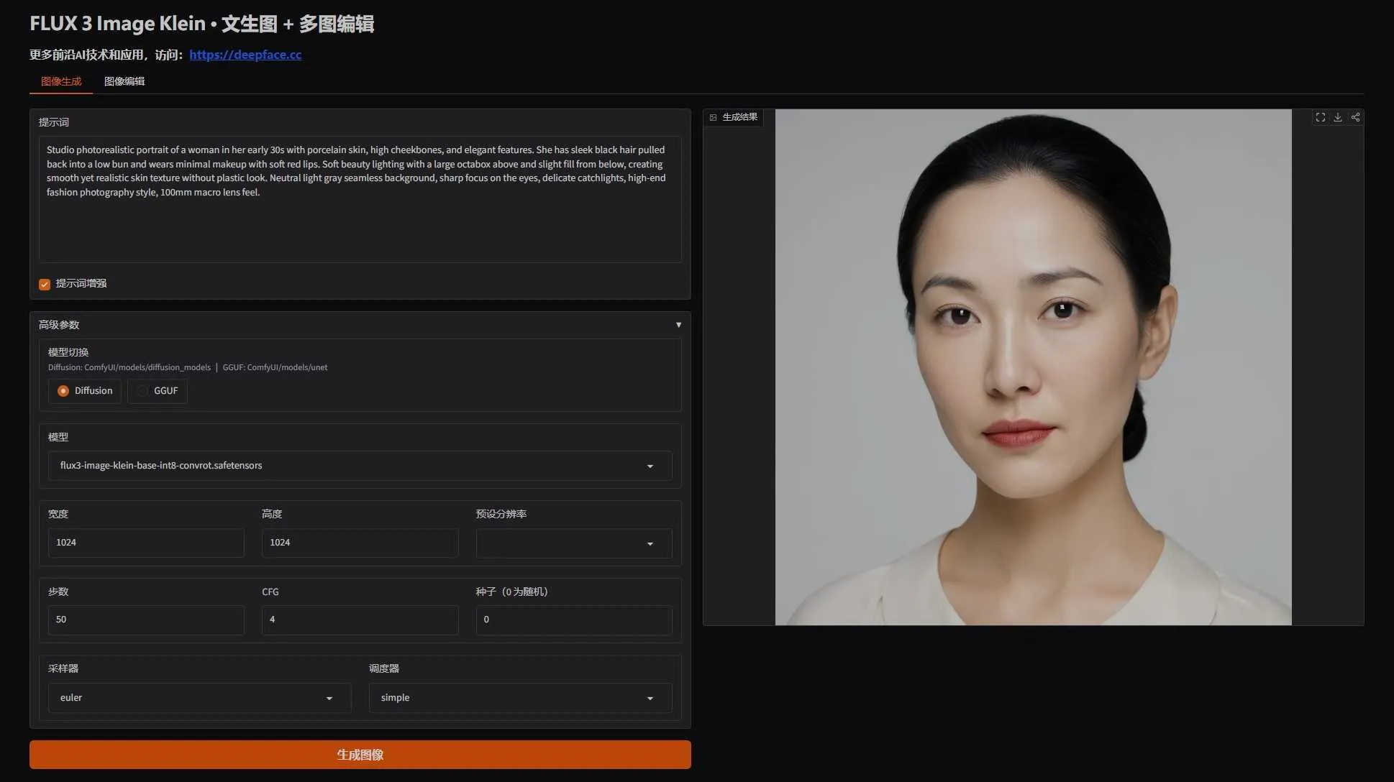
Task: Share the generated image
Action: point(1355,117)
